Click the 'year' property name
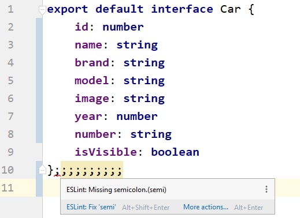The height and width of the screenshot is (218, 300). (88, 117)
